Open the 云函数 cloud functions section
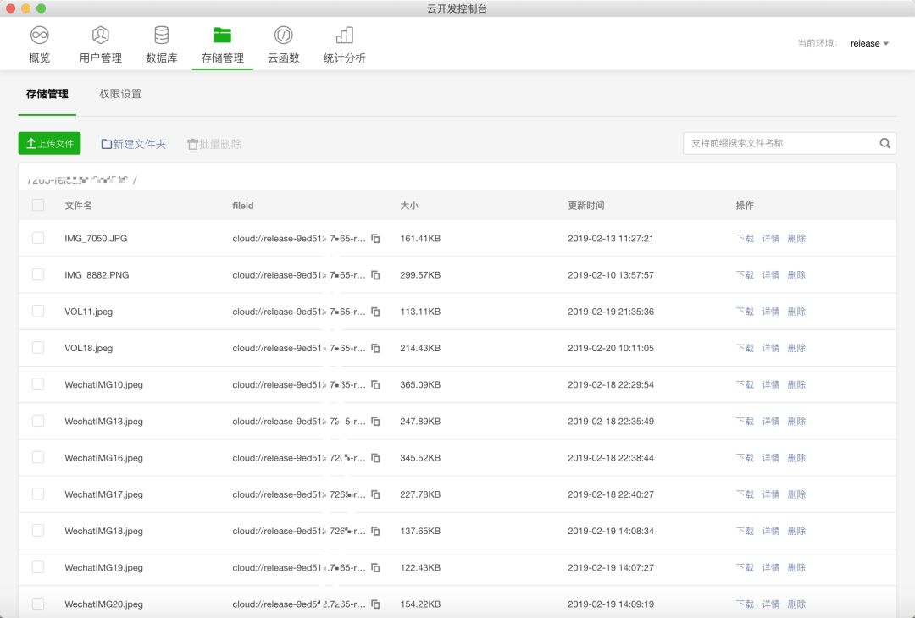 tap(284, 45)
